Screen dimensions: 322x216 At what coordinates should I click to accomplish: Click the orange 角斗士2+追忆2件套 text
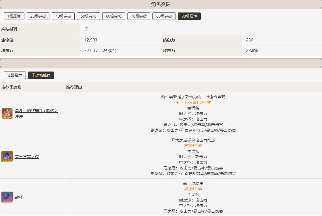[x=193, y=102]
